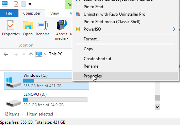Open the Access media dropdown
The width and height of the screenshot is (180, 125).
click(x=62, y=30)
